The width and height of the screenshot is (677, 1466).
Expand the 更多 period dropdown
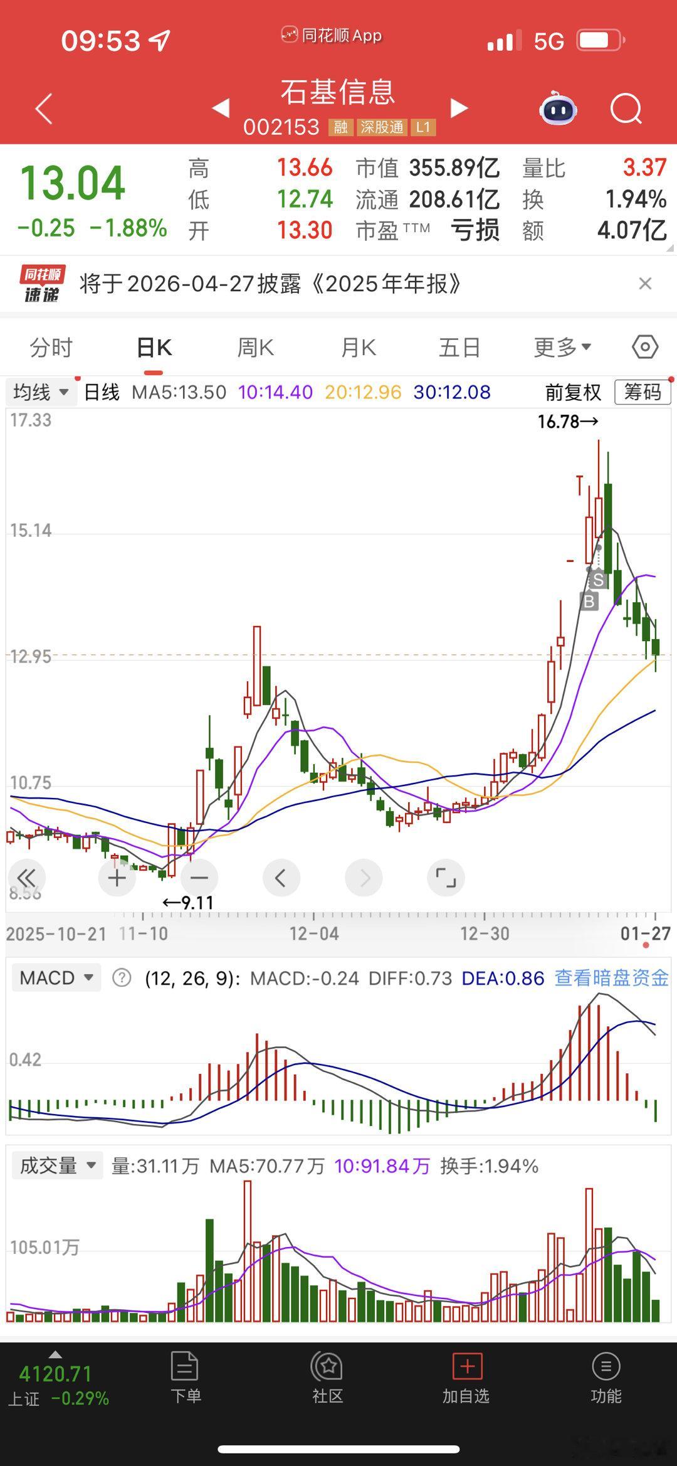click(x=562, y=347)
